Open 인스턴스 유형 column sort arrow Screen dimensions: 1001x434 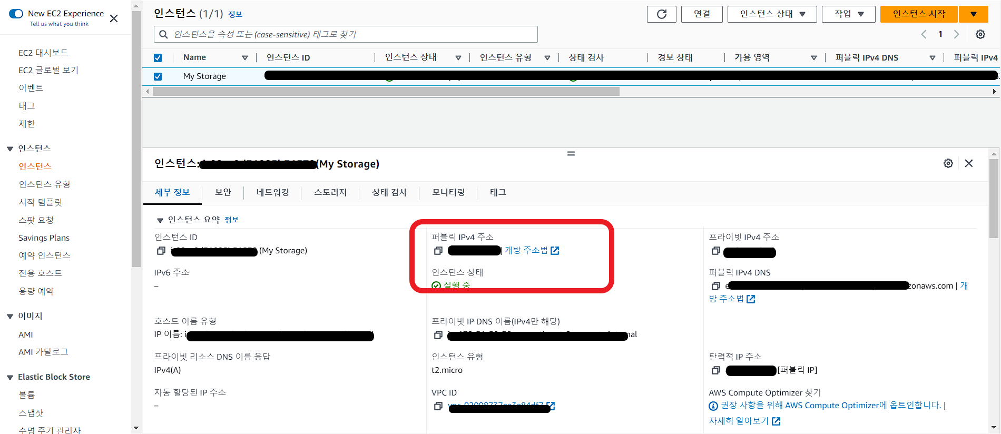click(x=547, y=58)
